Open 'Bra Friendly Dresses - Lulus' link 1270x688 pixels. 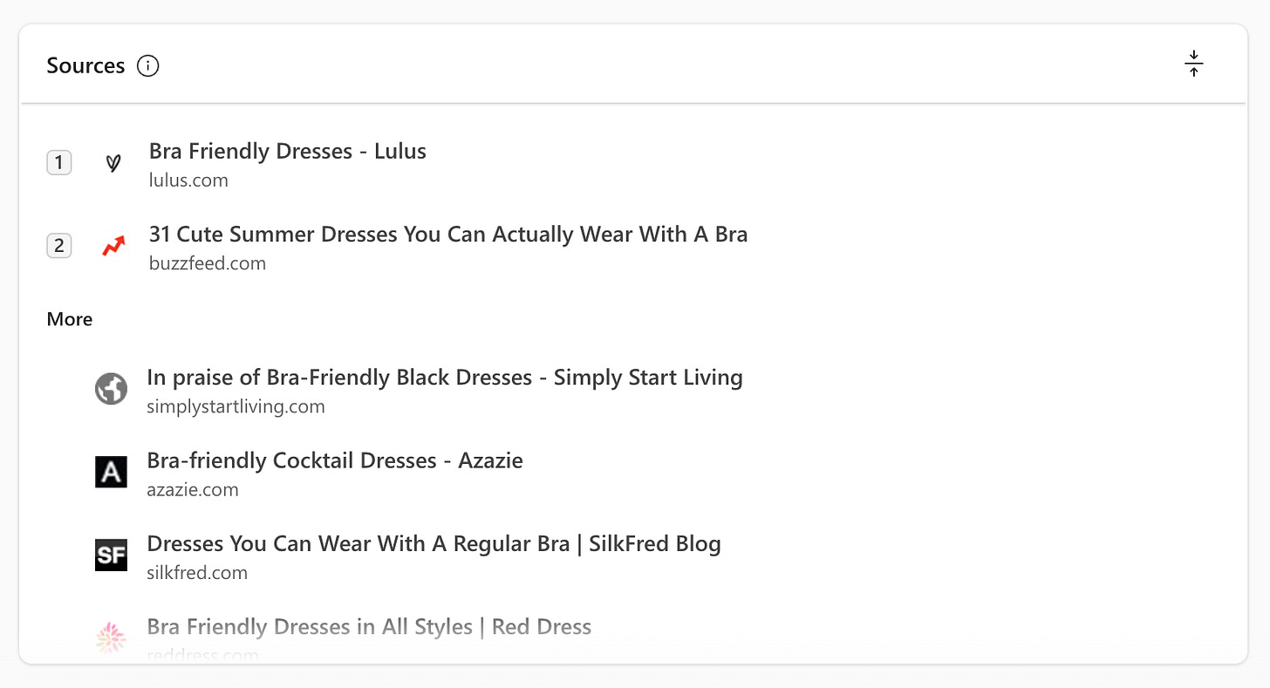point(288,151)
